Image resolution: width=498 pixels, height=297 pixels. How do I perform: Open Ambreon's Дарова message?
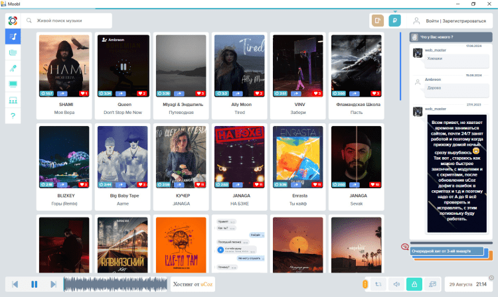click(x=457, y=90)
